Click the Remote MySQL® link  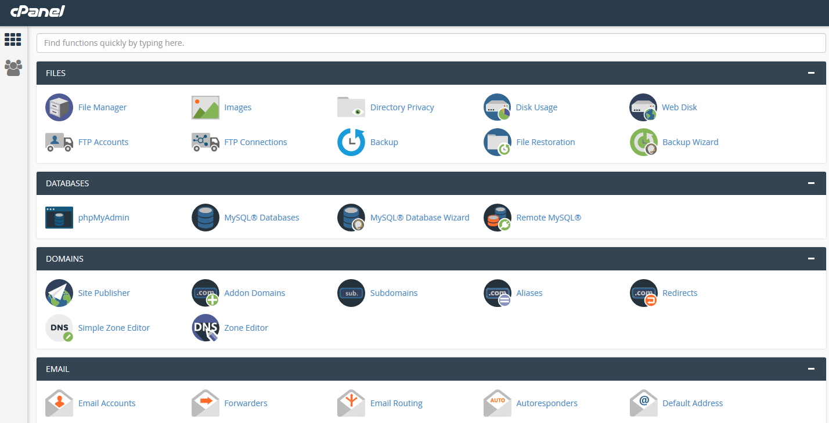549,218
